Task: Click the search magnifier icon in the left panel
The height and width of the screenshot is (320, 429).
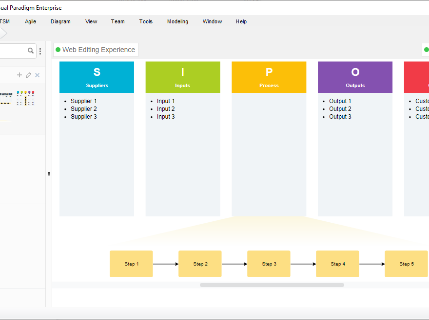Action: click(x=30, y=51)
